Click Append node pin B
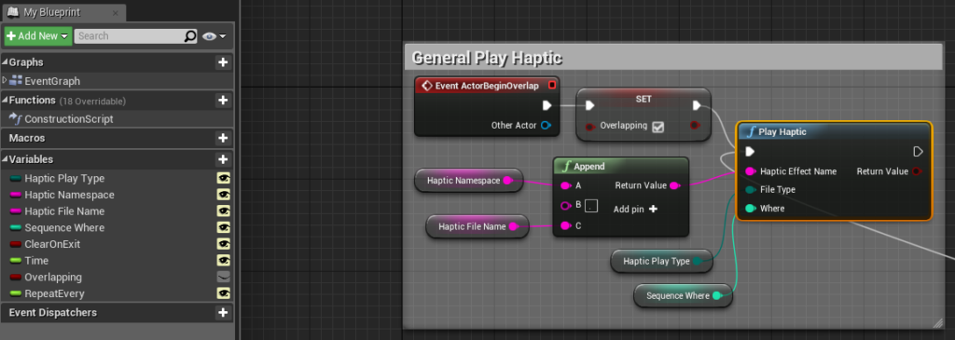Viewport: 955px width, 340px height. pos(565,206)
